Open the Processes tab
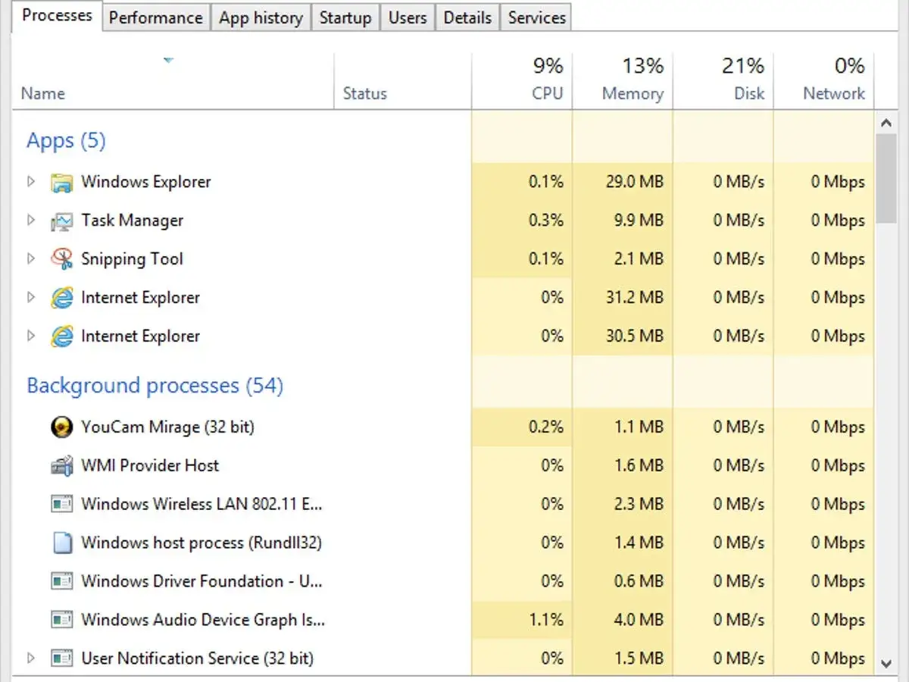Screen dimensions: 909x682 pos(58,16)
